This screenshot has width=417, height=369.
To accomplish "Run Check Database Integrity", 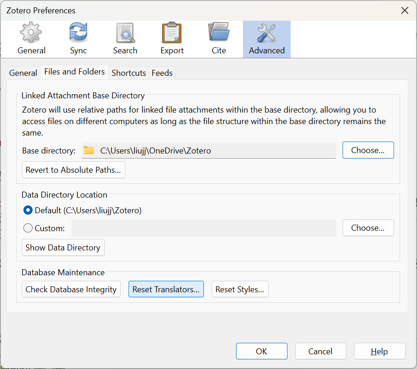I will 71,289.
